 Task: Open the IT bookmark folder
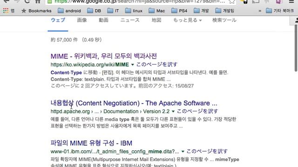click(113, 11)
